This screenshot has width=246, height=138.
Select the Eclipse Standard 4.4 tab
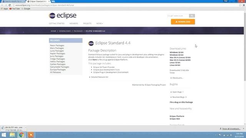[x=38, y=2]
